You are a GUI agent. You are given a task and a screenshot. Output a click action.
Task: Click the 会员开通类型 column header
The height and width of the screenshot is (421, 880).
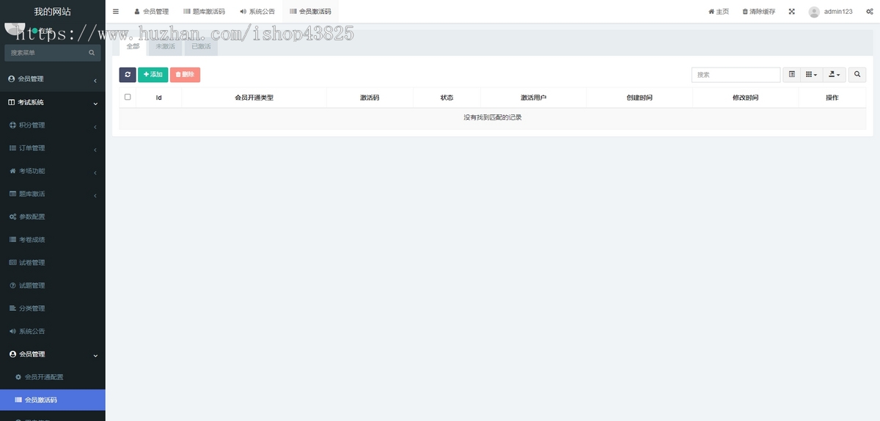tap(254, 98)
